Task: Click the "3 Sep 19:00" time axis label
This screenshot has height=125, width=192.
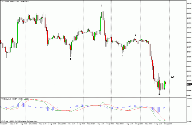Action: pyautogui.click(x=82, y=124)
